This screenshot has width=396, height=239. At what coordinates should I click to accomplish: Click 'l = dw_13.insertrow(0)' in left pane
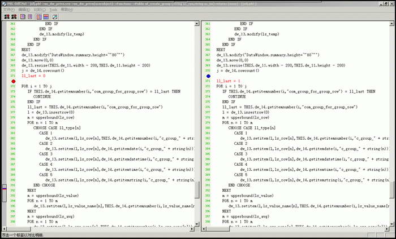(51, 112)
